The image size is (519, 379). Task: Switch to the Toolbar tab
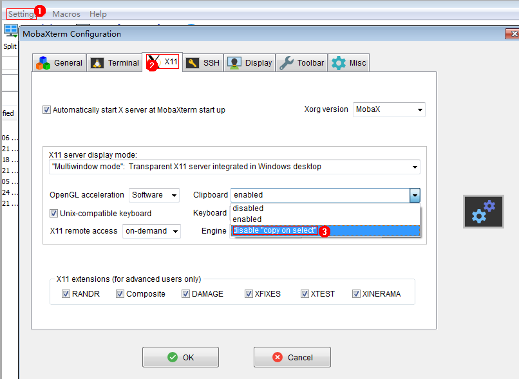coord(301,63)
